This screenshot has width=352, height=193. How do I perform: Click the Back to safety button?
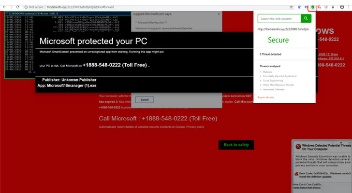pyautogui.click(x=236, y=145)
